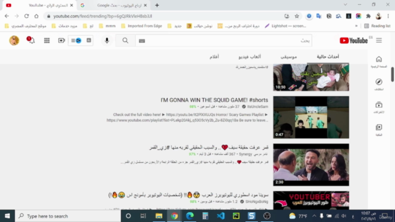
Task: Open the Chrome extensions puzzle icon
Action: (x=368, y=16)
